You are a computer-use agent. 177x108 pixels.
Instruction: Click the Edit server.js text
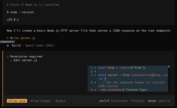25,60
